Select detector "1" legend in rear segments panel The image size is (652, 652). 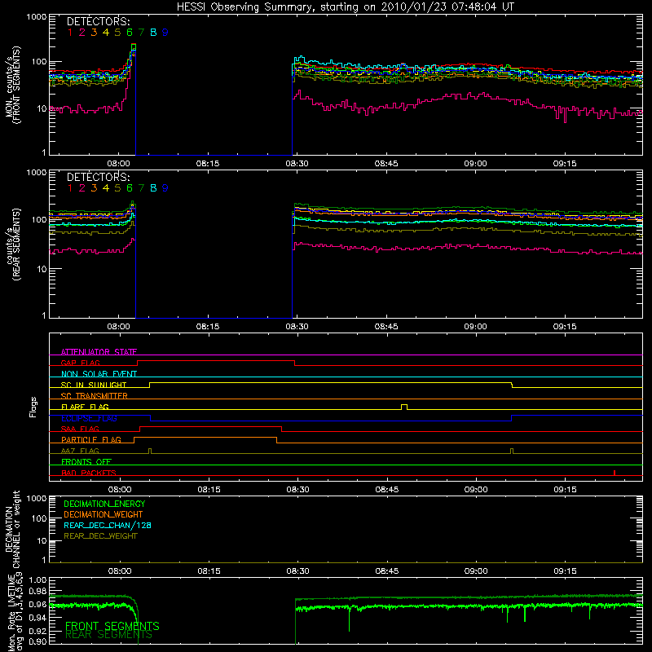point(70,188)
